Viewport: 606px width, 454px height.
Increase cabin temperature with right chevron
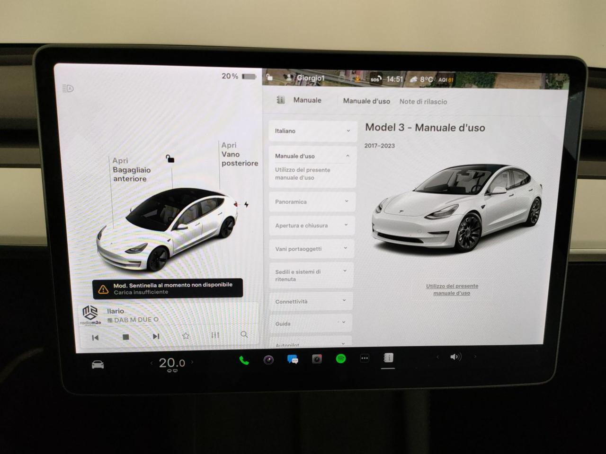pos(192,362)
